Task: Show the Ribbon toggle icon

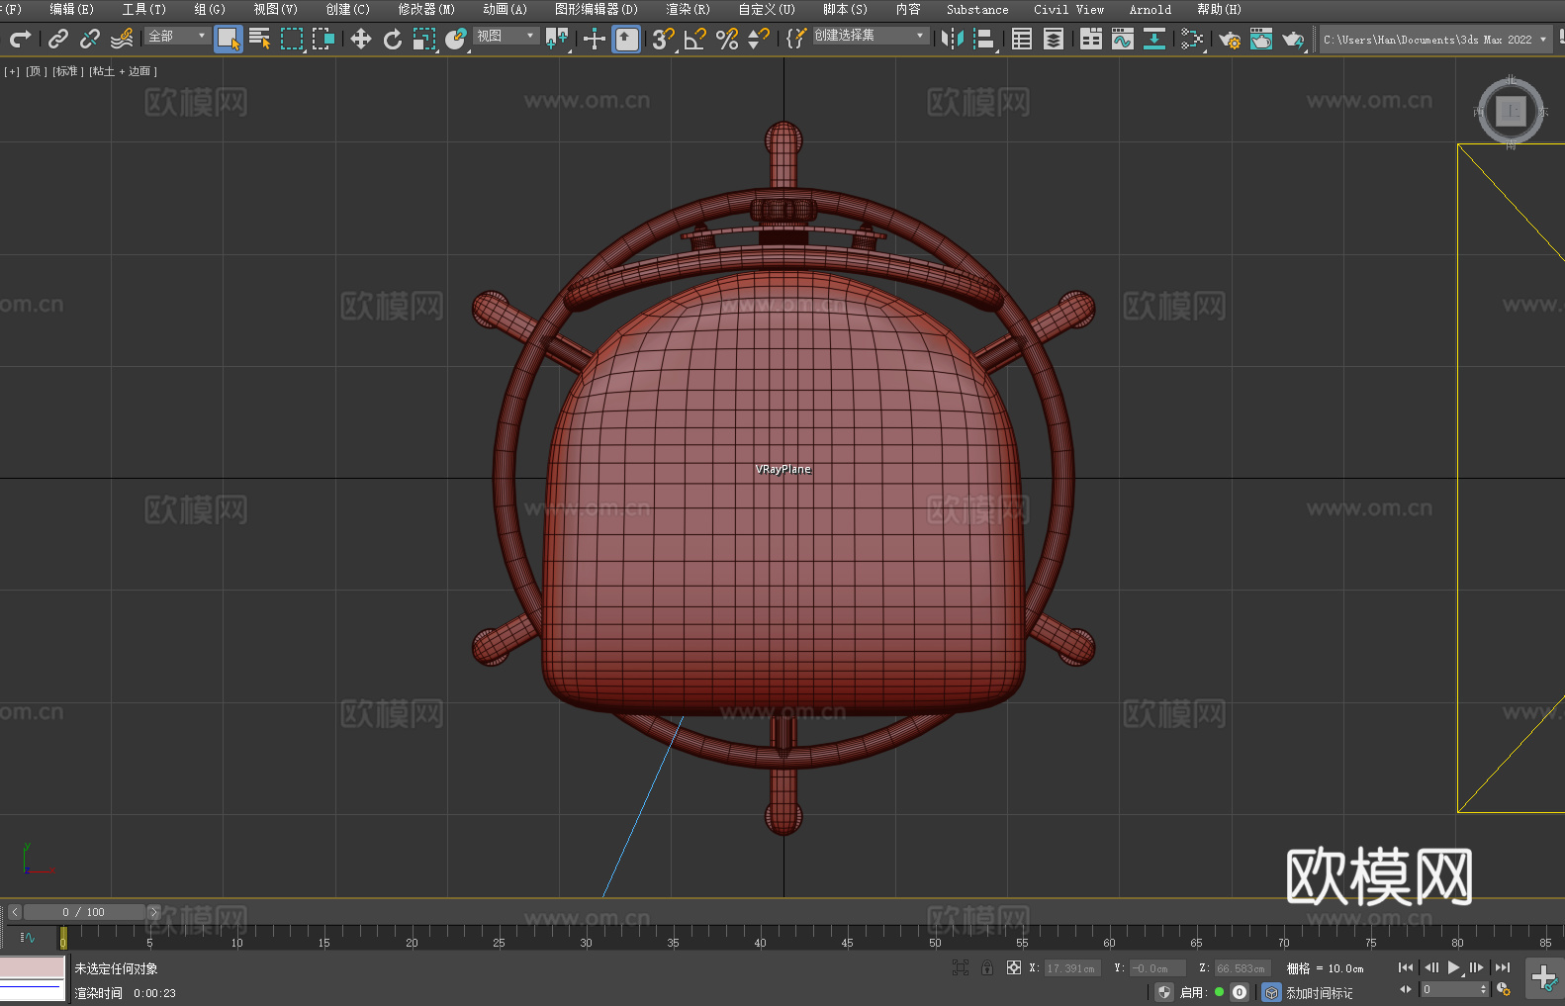Action: (1091, 39)
